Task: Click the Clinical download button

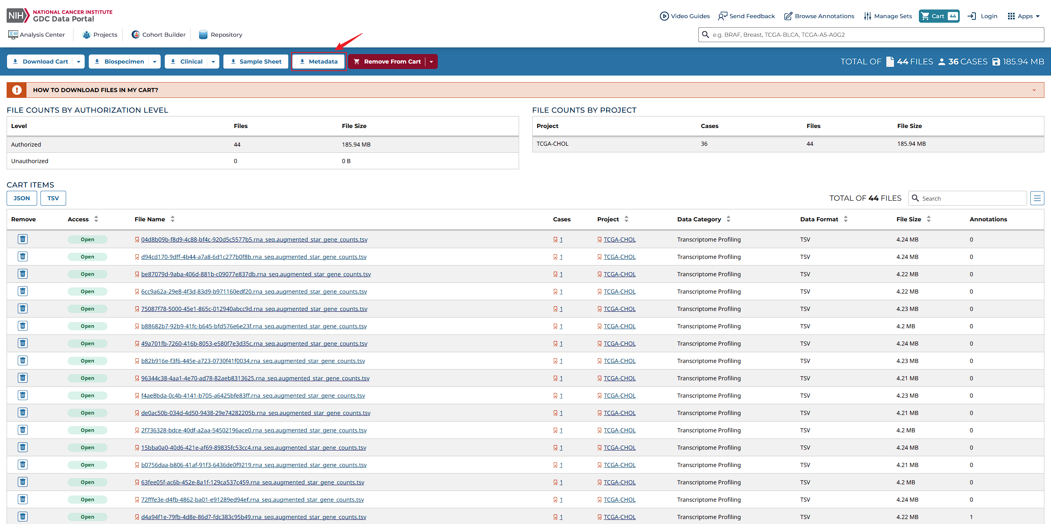Action: [x=187, y=62]
